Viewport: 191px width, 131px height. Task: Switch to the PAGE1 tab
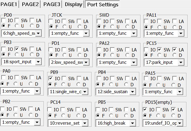[x=10, y=4]
